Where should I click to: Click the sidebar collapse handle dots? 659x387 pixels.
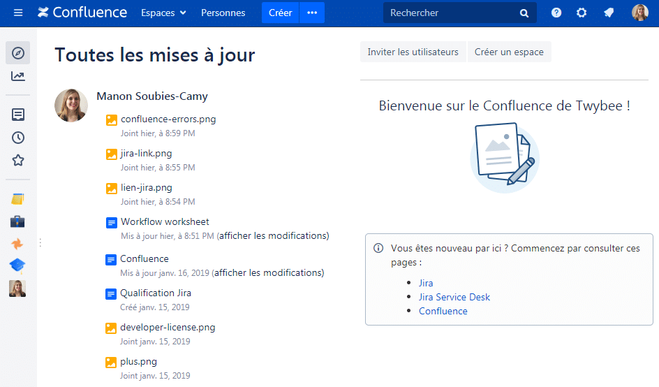click(40, 242)
